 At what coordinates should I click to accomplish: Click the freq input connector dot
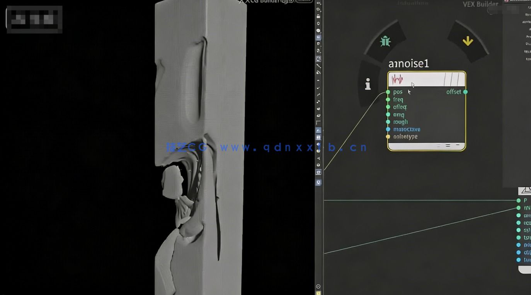(x=388, y=99)
